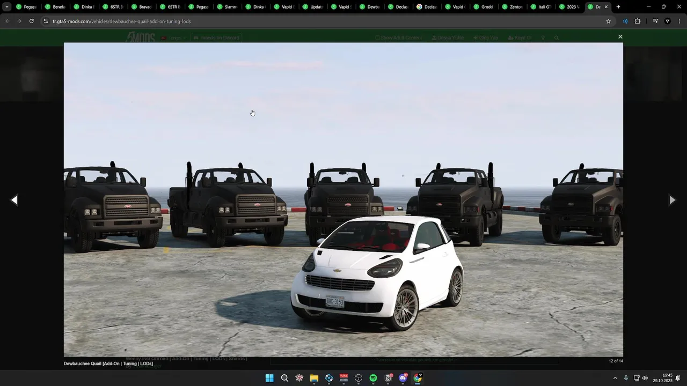Click the microphone tray icon

626,378
